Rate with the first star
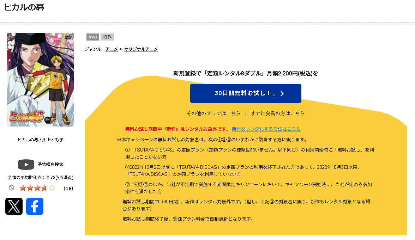 (23, 188)
